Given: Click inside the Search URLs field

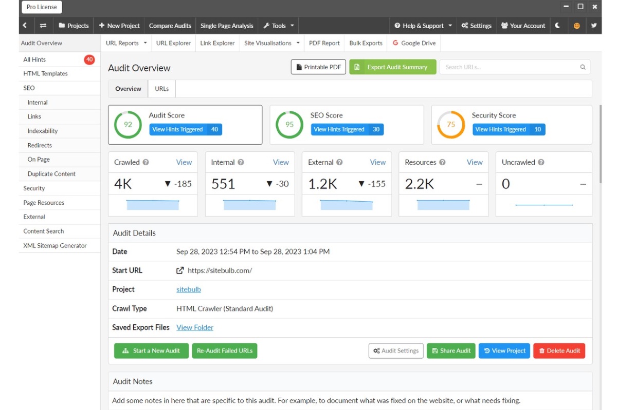Looking at the screenshot, I should (x=509, y=67).
